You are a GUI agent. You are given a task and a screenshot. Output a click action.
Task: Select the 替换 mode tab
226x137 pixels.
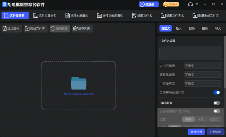192,29
